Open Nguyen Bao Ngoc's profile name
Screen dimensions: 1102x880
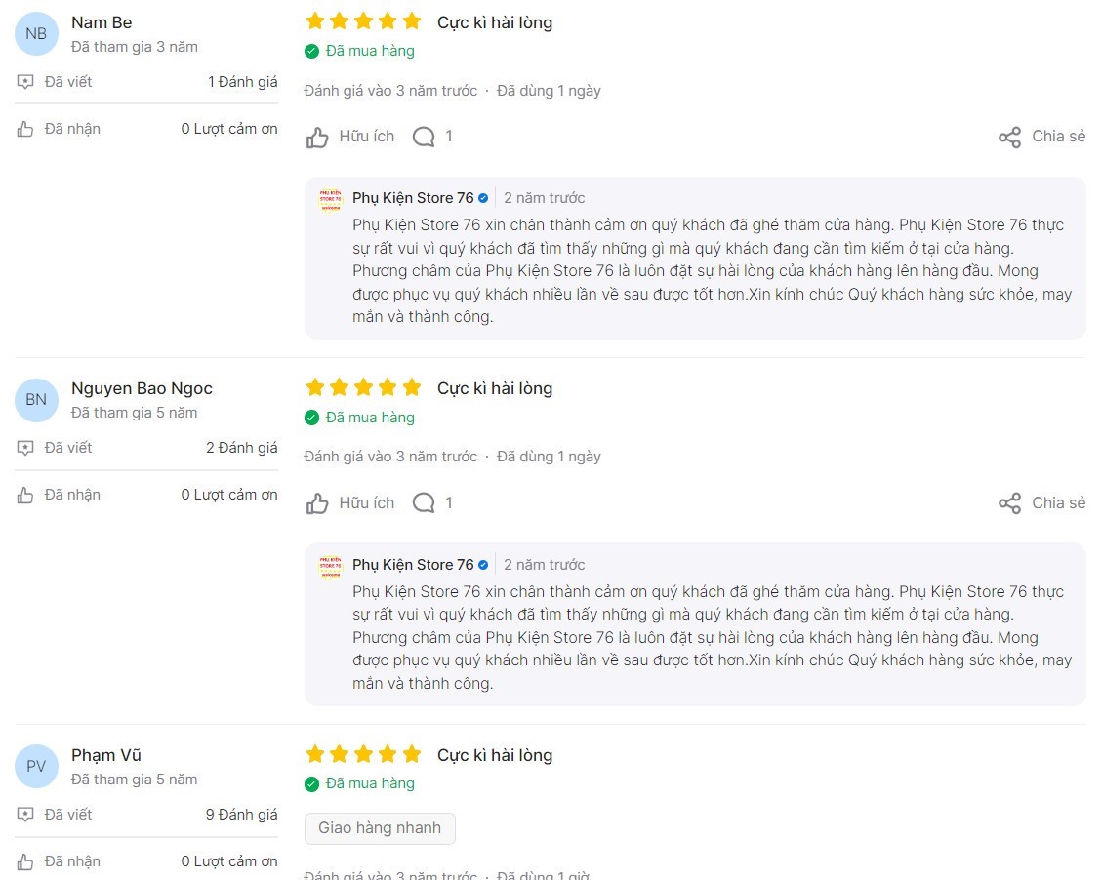pos(142,388)
